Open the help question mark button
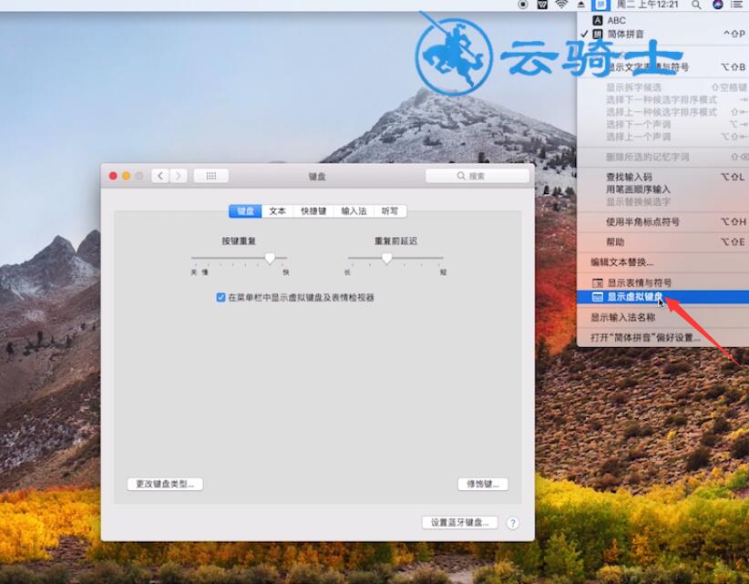749x584 pixels. pyautogui.click(x=513, y=523)
